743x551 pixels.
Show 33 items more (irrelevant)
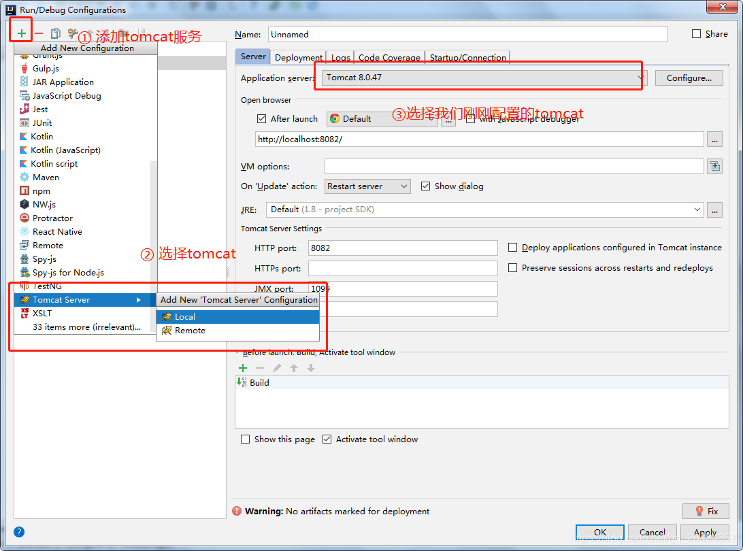86,327
